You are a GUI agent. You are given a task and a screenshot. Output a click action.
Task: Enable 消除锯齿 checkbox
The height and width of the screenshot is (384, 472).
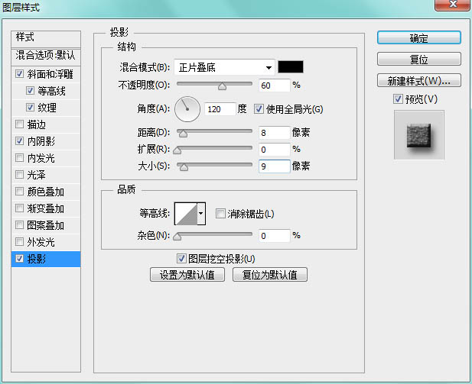click(x=220, y=214)
